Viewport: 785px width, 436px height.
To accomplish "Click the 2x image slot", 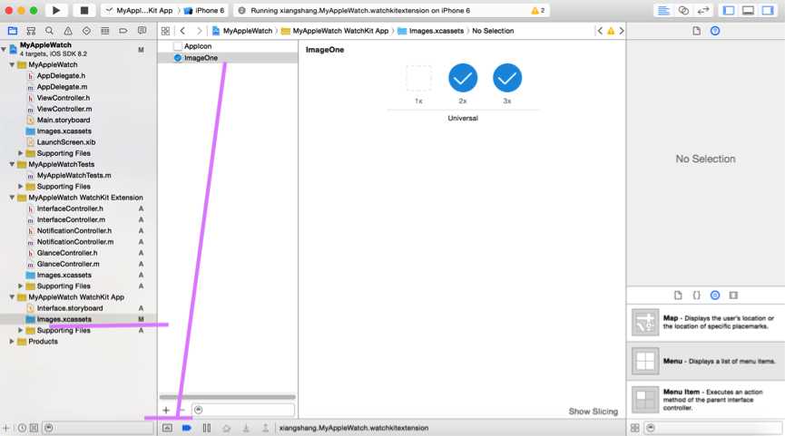I will (x=463, y=78).
